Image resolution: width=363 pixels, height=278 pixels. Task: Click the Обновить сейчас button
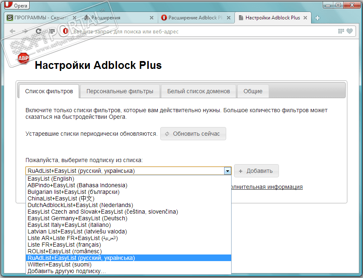coord(193,134)
